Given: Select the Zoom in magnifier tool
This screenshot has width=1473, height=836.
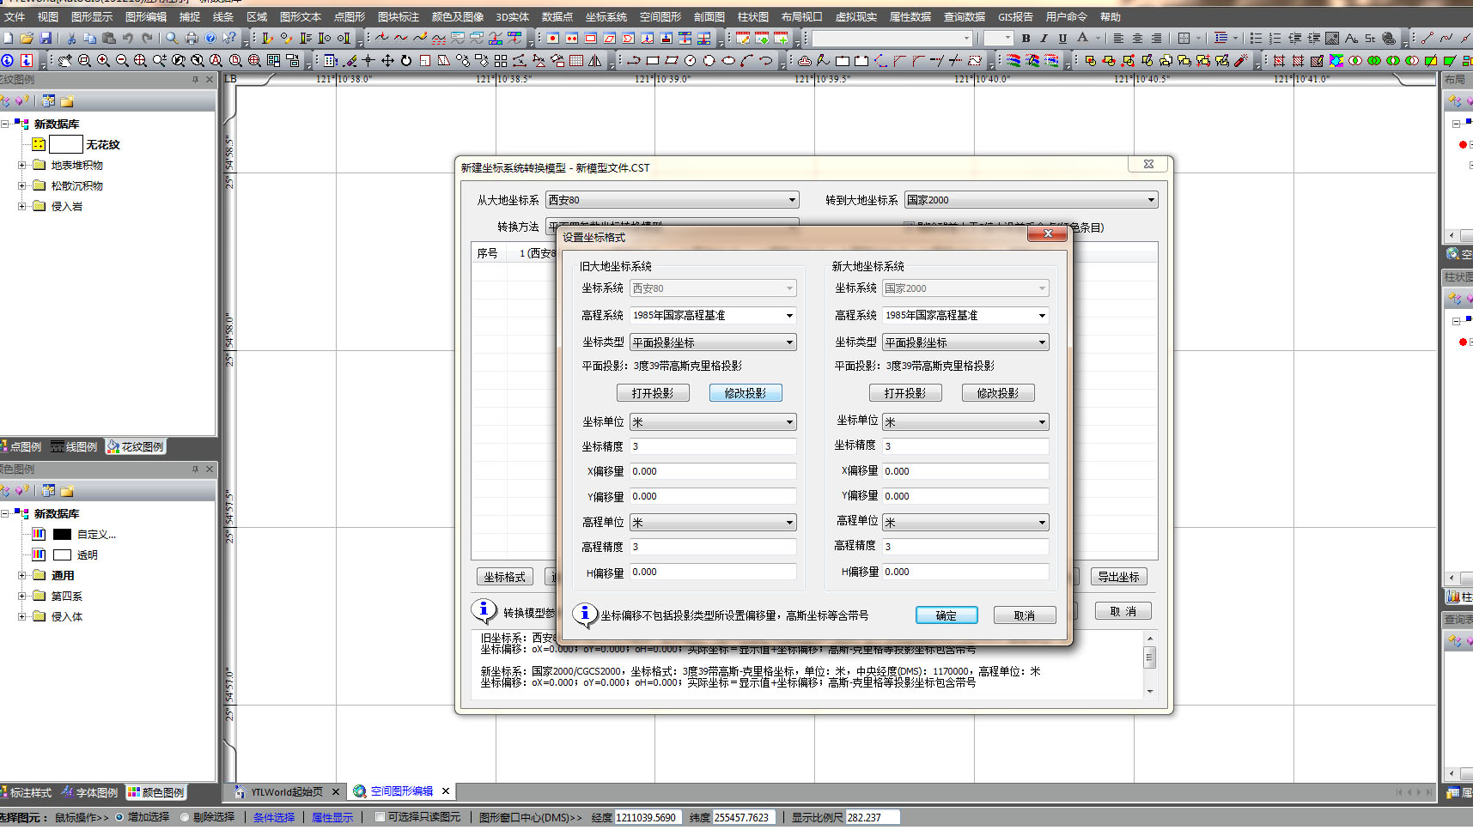Looking at the screenshot, I should coord(103,60).
